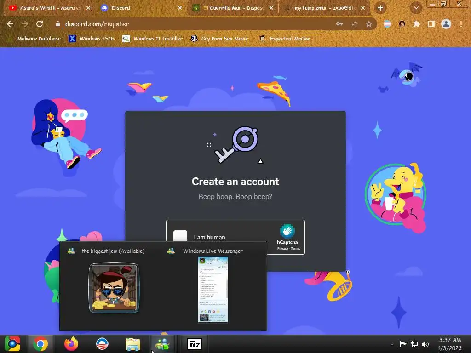Click the striped flag extension icon

click(x=387, y=24)
